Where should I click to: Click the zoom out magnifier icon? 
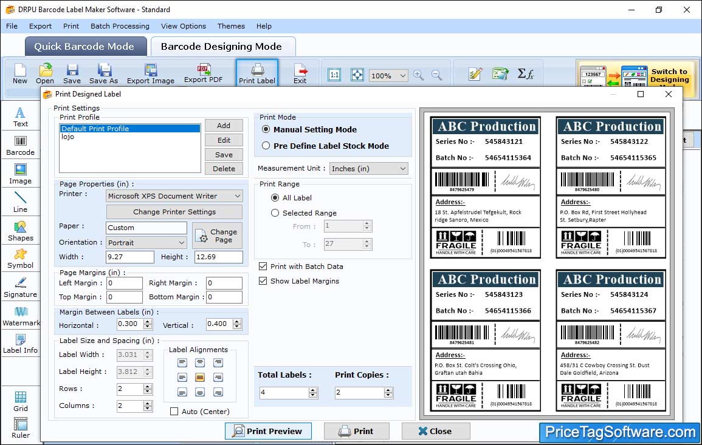pyautogui.click(x=436, y=75)
